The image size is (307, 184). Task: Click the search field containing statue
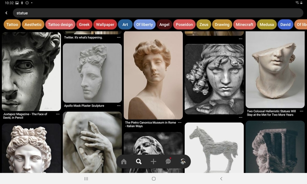158,13
